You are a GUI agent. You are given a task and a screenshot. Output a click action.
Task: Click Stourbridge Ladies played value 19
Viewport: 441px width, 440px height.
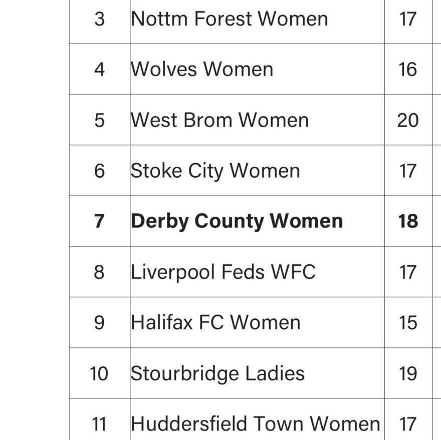click(x=408, y=373)
